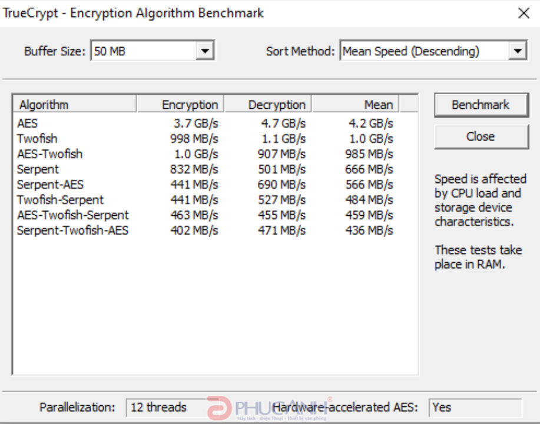
Task: Open the Buffer Size dropdown arrow
Action: 206,51
